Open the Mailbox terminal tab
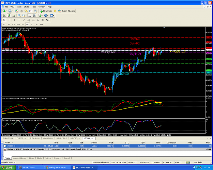Image resolution: width=213 pixels, height=170 pixels. tap(48, 158)
